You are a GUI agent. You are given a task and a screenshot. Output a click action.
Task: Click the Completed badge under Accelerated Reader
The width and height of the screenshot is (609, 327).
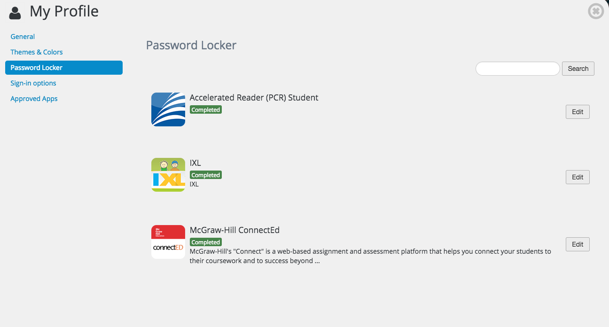205,109
